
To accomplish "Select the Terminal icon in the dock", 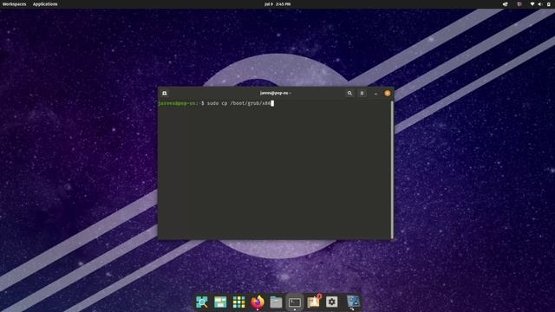I will [295, 302].
